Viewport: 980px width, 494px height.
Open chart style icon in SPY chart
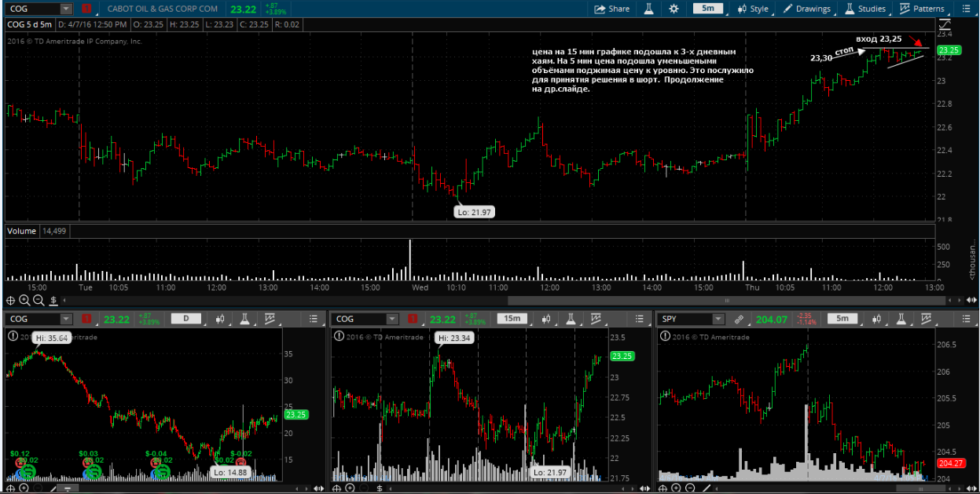(877, 319)
